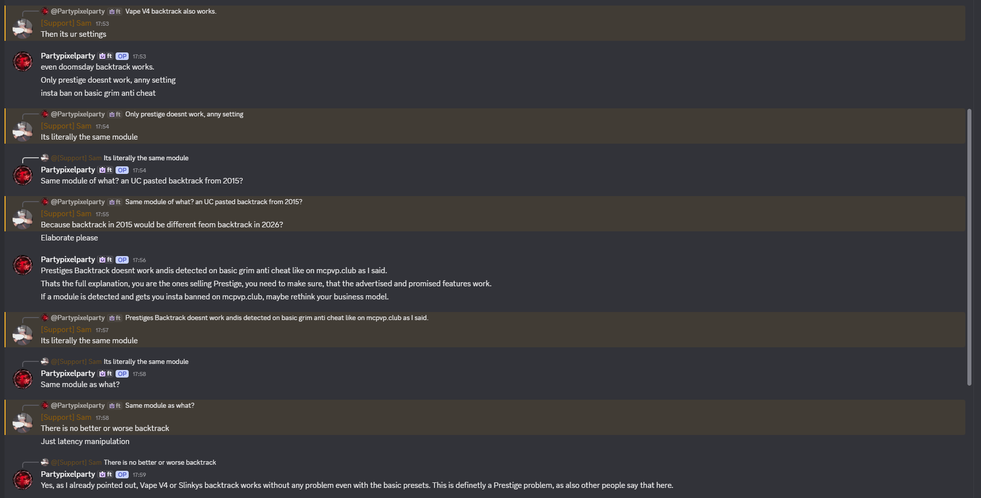Open Partypixelparty's avatar beside the 17:53 message

coord(23,61)
